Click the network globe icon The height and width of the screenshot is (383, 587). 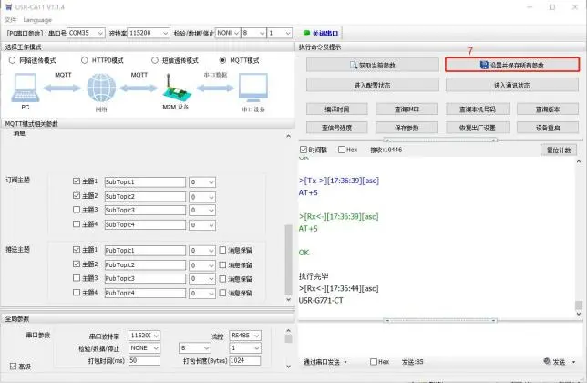tap(101, 88)
